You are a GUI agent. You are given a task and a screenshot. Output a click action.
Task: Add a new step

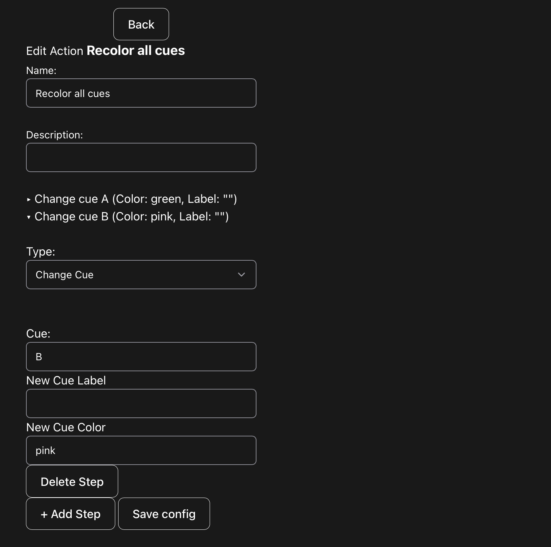(71, 514)
